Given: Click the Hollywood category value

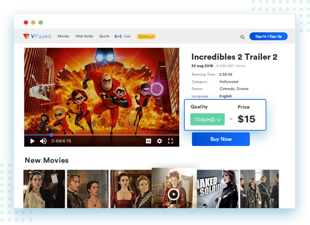Looking at the screenshot, I should click(x=229, y=82).
